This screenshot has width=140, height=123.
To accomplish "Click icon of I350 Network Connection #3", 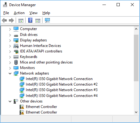I will [x=22, y=90].
